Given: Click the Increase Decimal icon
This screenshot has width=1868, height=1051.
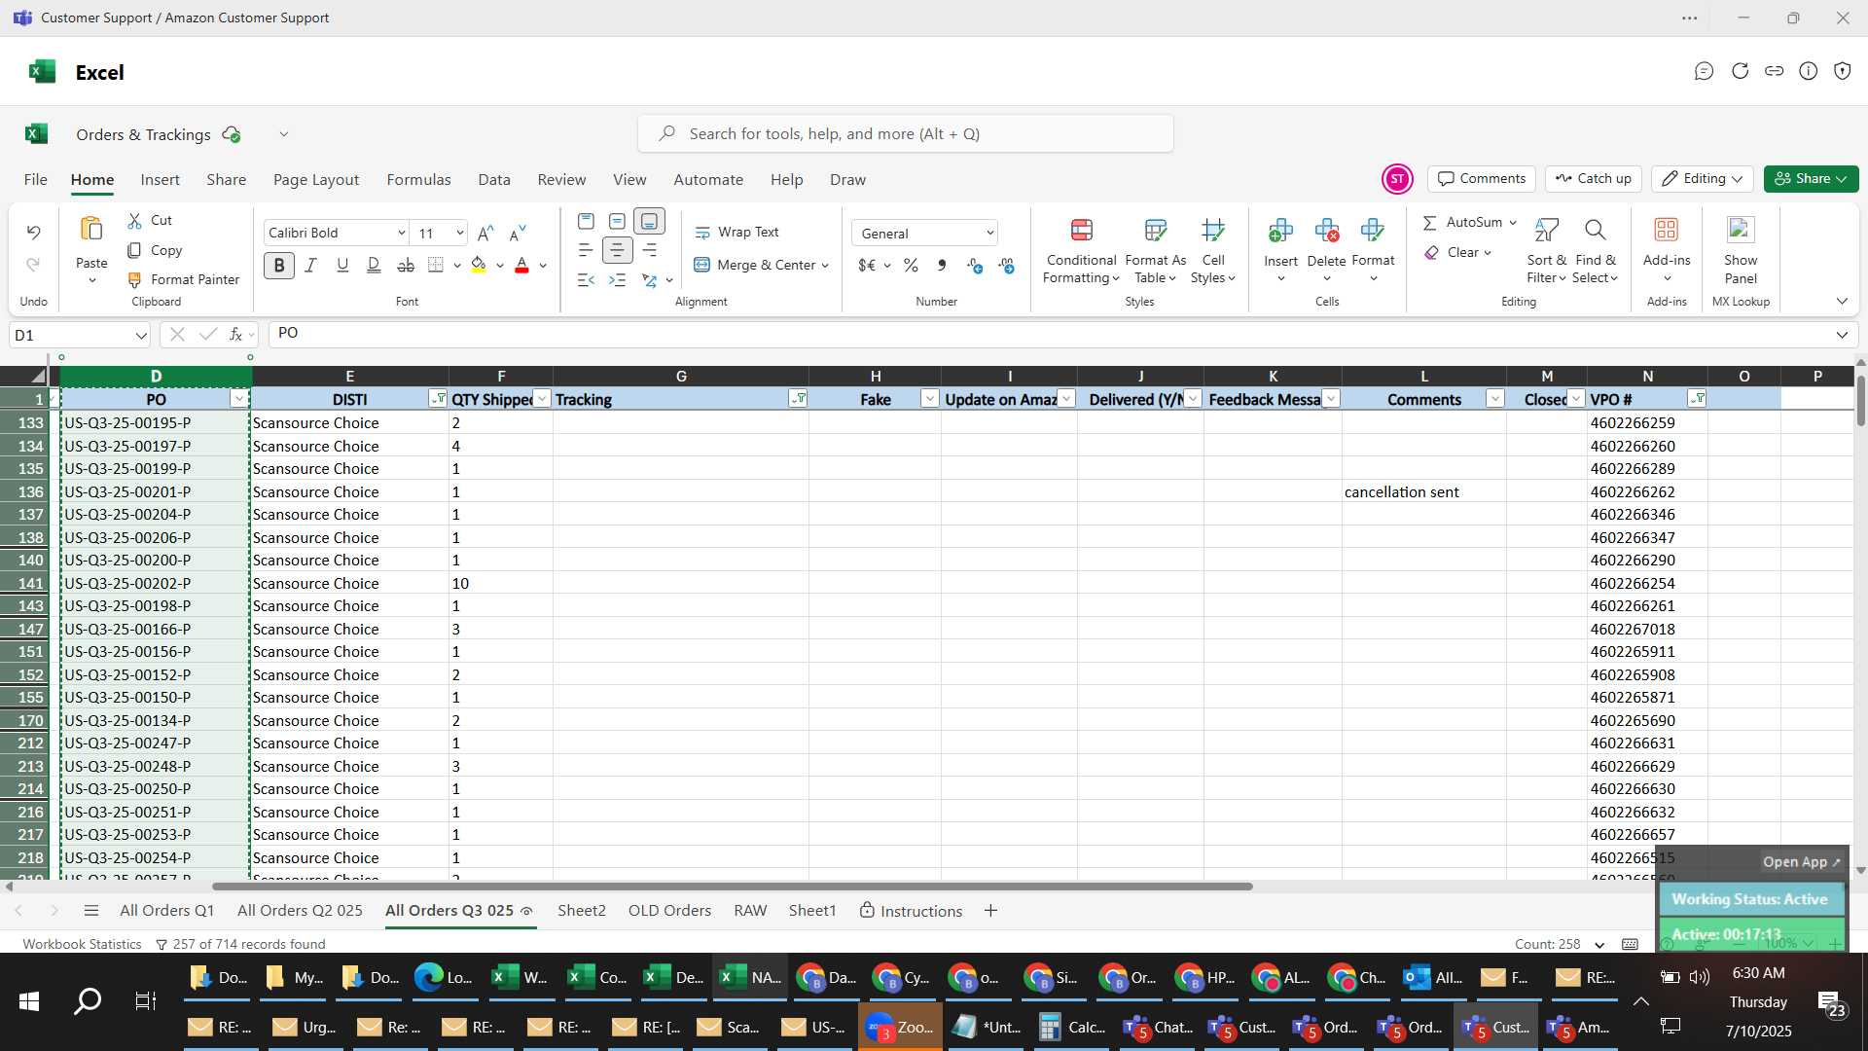Looking at the screenshot, I should 975,265.
